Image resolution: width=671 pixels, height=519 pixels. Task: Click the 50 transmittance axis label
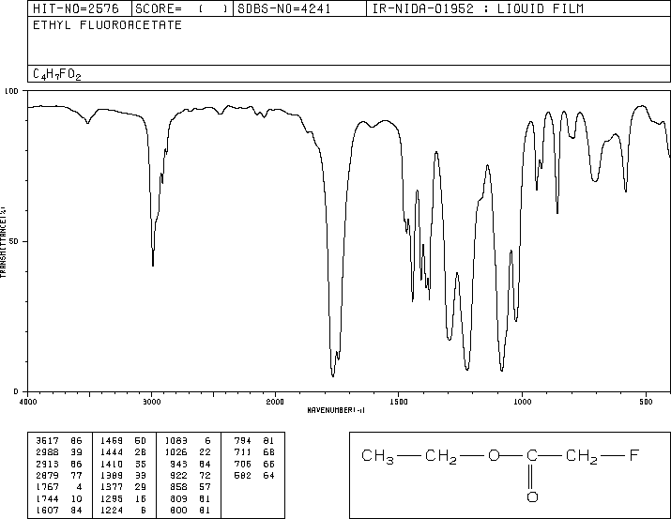tap(14, 241)
